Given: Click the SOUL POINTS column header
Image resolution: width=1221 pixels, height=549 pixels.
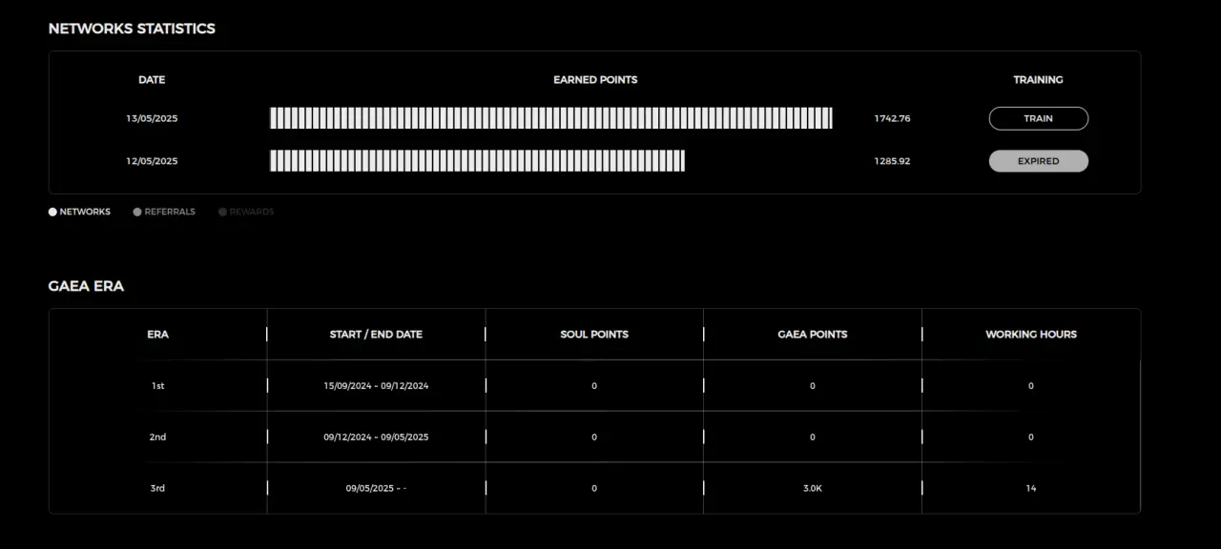Looking at the screenshot, I should pyautogui.click(x=594, y=335).
